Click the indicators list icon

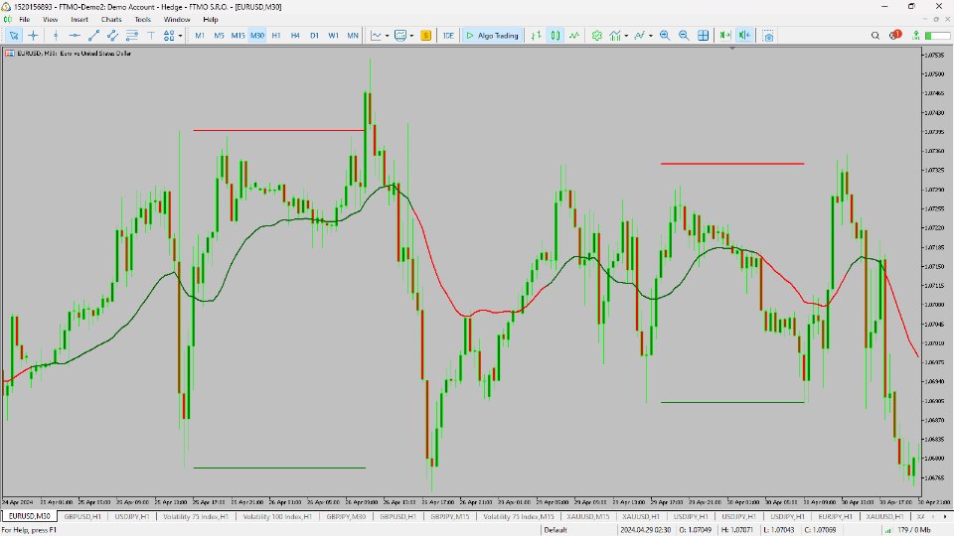click(616, 36)
